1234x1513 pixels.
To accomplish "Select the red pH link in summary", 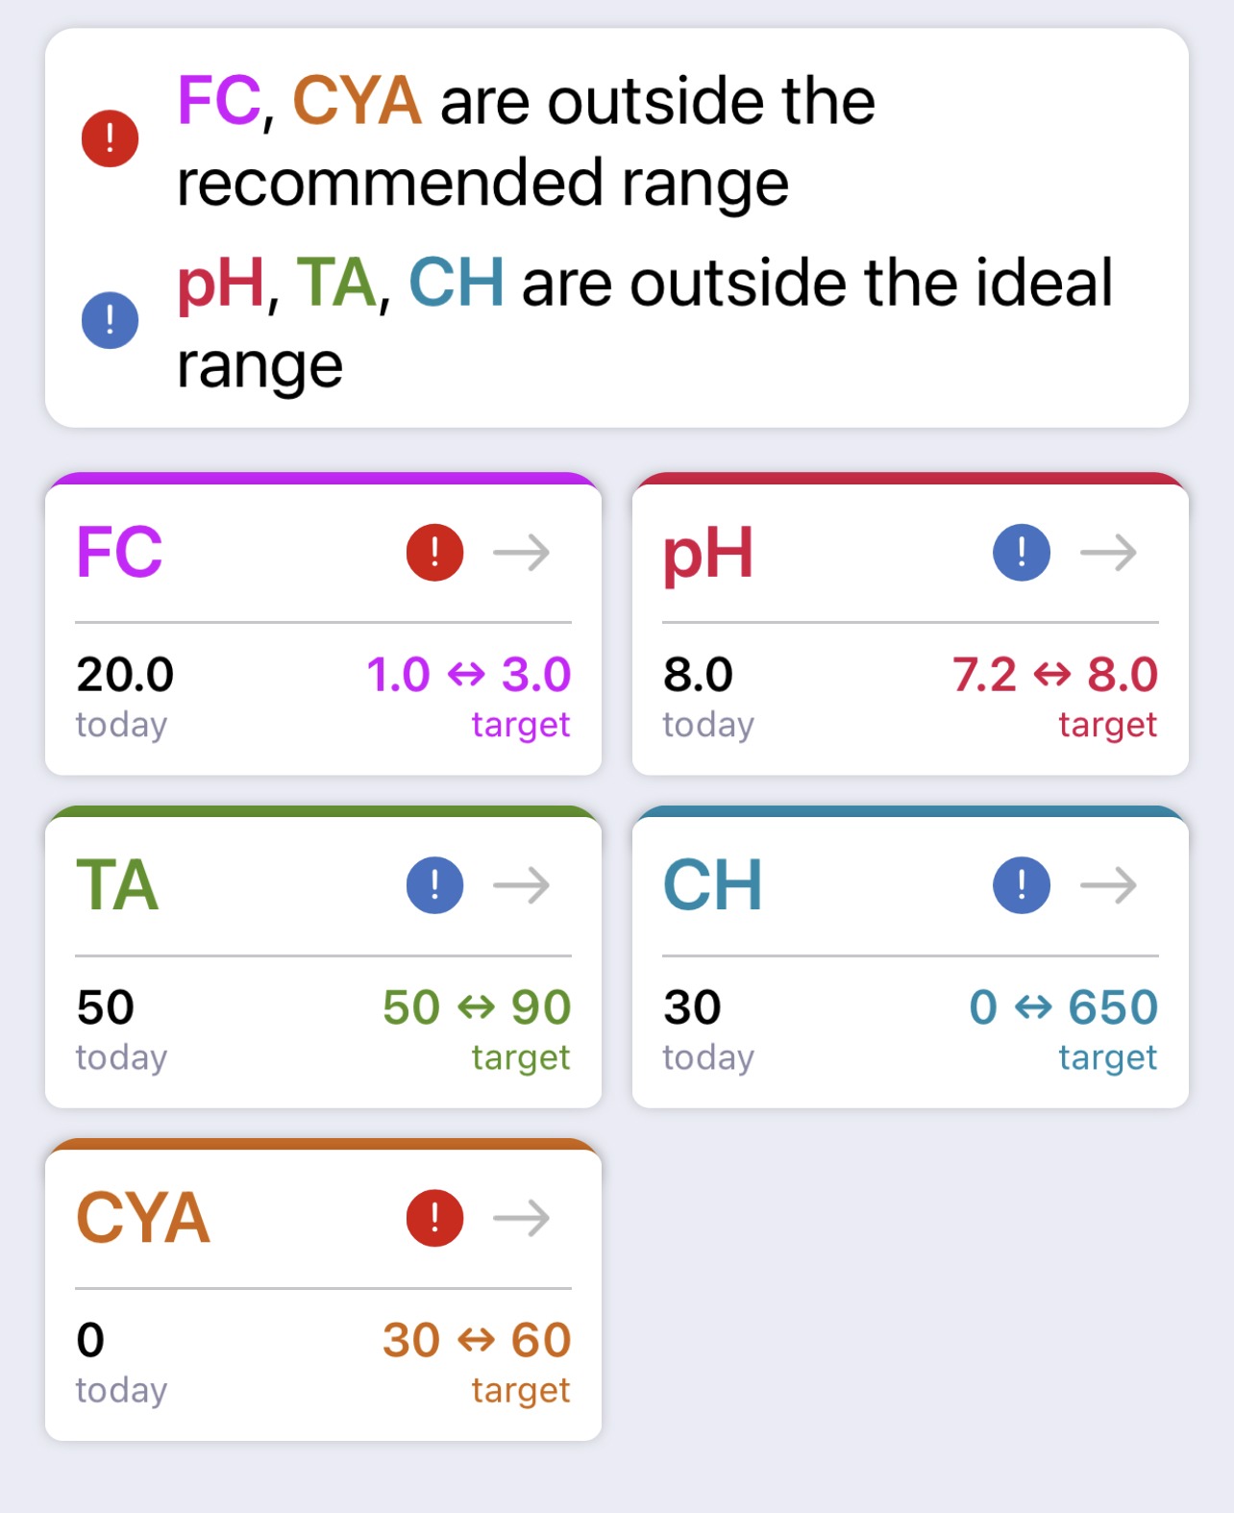I will tap(221, 285).
